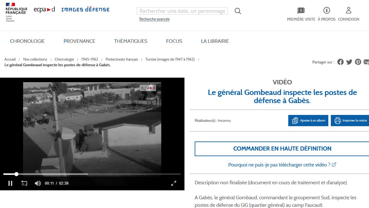
Task: Open the Chronologie menu
Action: pos(27,41)
